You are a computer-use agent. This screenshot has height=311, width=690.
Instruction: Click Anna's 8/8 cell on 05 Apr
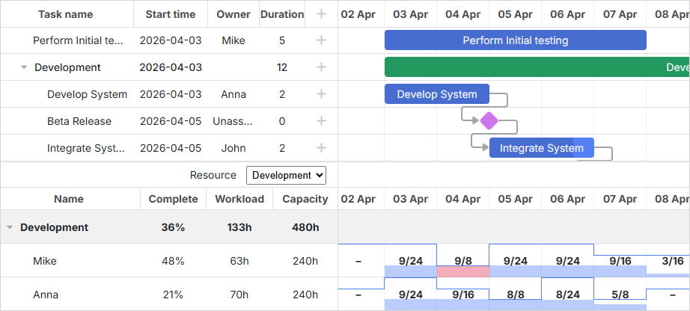point(516,295)
